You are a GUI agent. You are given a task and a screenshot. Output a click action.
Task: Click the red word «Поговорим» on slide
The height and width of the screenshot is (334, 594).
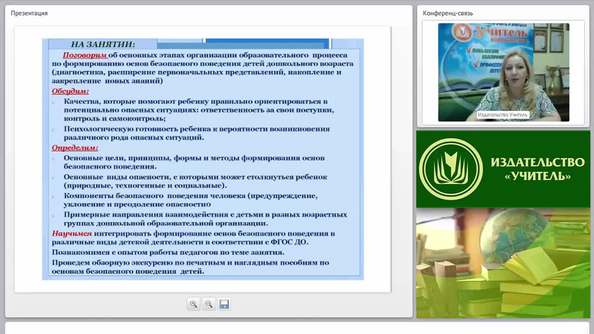pos(85,55)
